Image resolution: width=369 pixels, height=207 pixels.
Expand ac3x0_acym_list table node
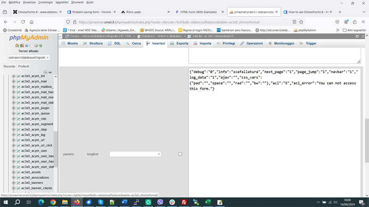[x=14, y=76]
